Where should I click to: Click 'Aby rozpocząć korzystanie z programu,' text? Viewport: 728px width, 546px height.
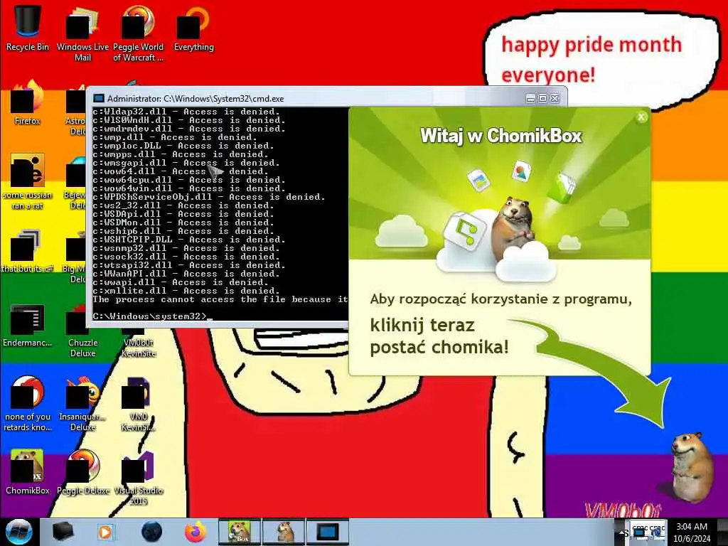click(501, 299)
